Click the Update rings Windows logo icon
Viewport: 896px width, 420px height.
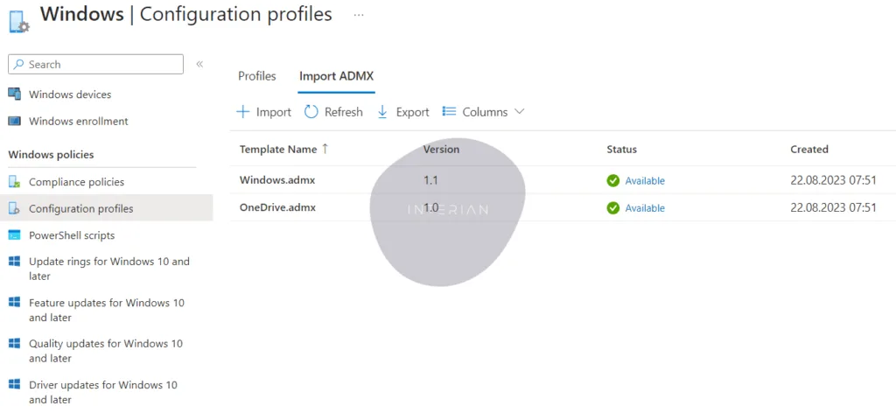tap(14, 262)
